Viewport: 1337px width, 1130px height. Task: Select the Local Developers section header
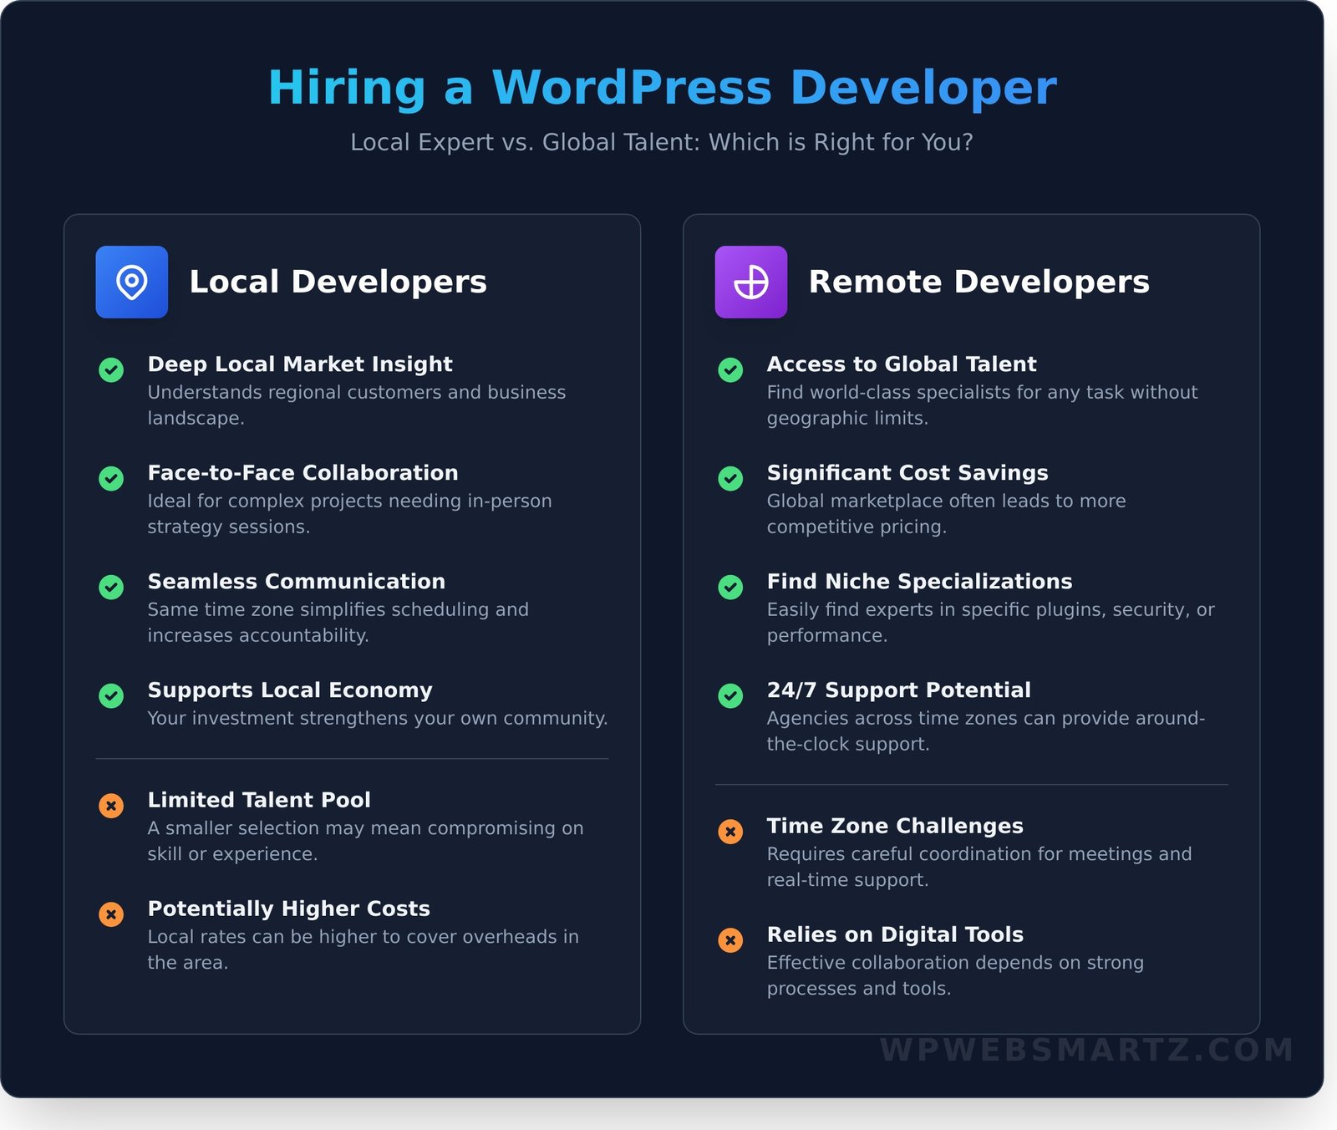[x=338, y=282]
